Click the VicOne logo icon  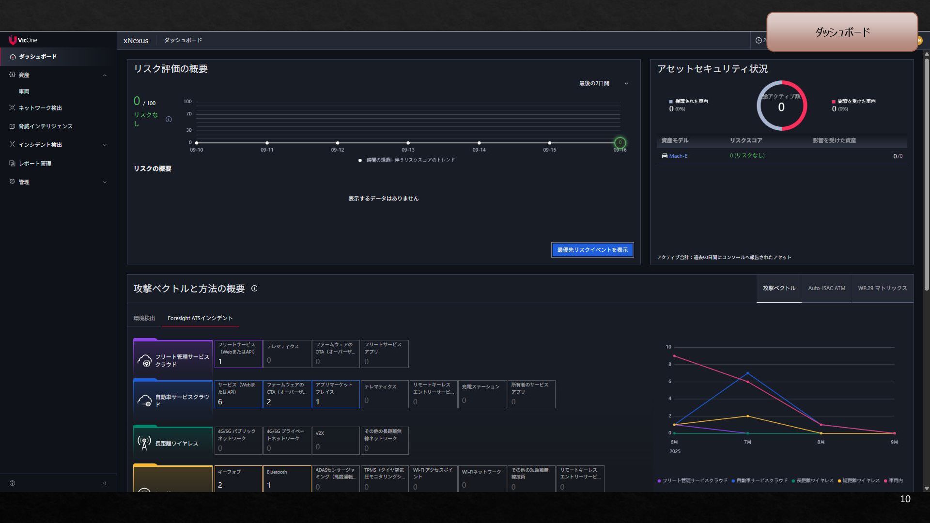13,40
